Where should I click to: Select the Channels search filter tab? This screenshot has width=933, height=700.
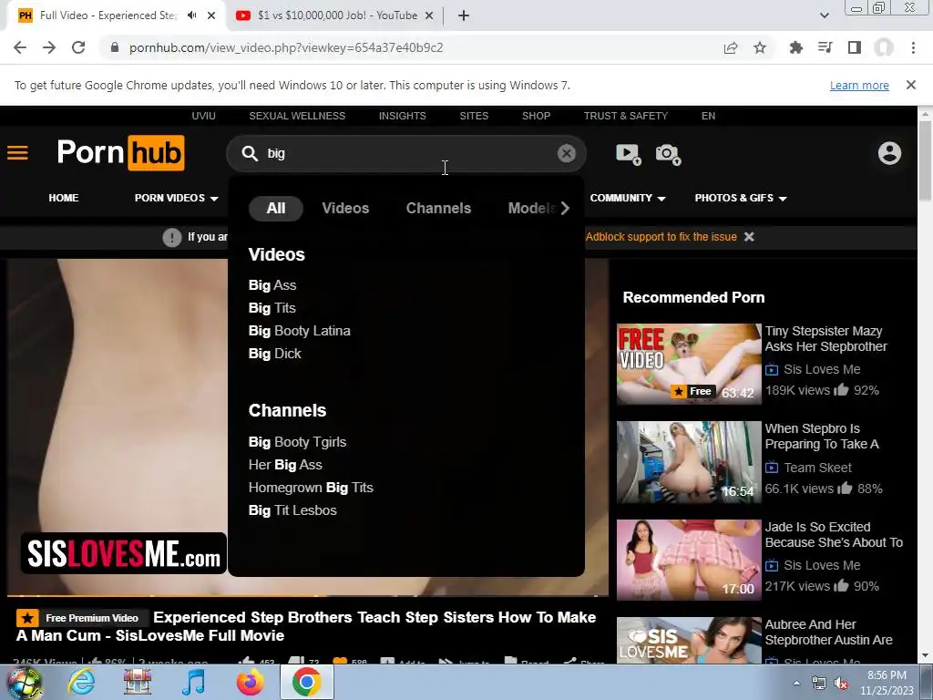[x=438, y=209]
